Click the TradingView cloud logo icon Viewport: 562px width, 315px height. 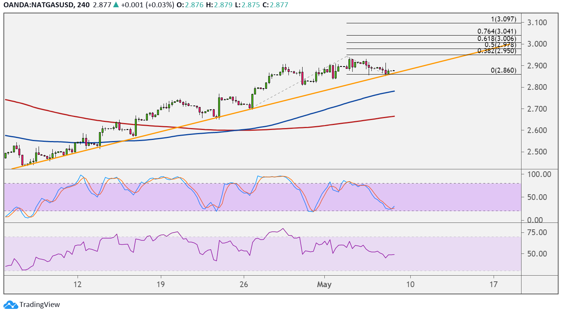point(11,305)
